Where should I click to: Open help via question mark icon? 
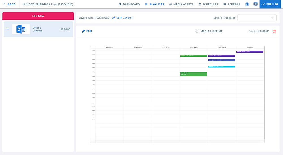tap(247, 4)
